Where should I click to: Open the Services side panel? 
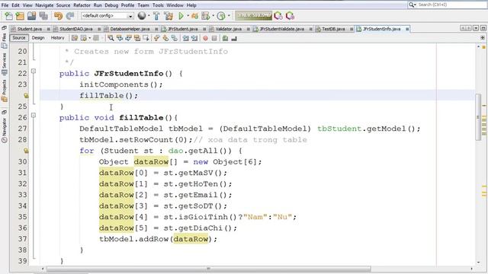(4, 64)
